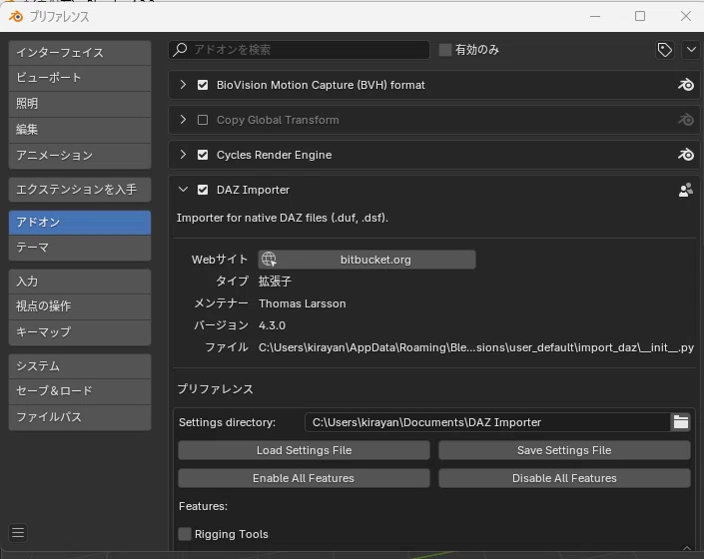Click the version value 4.3.0
Screen dimensions: 704x559
(x=272, y=325)
